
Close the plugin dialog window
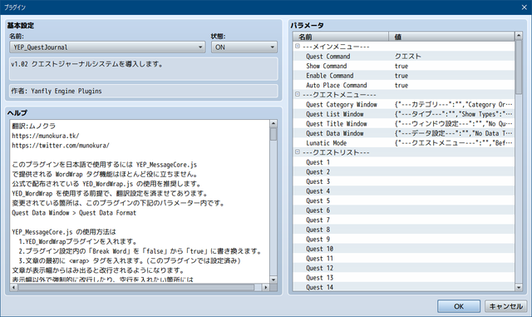click(524, 7)
